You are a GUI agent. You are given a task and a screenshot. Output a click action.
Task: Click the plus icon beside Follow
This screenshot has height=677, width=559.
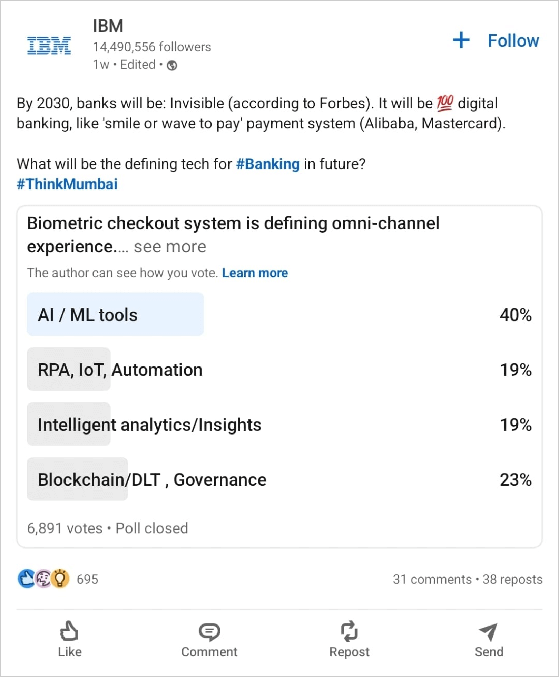coord(461,40)
